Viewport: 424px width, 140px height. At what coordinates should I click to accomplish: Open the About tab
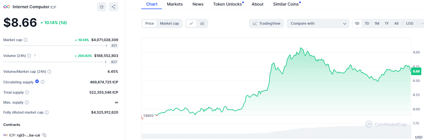coord(258,4)
